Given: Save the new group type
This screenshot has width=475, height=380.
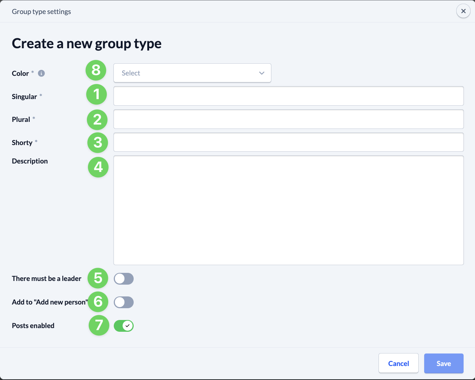Looking at the screenshot, I should coord(443,363).
